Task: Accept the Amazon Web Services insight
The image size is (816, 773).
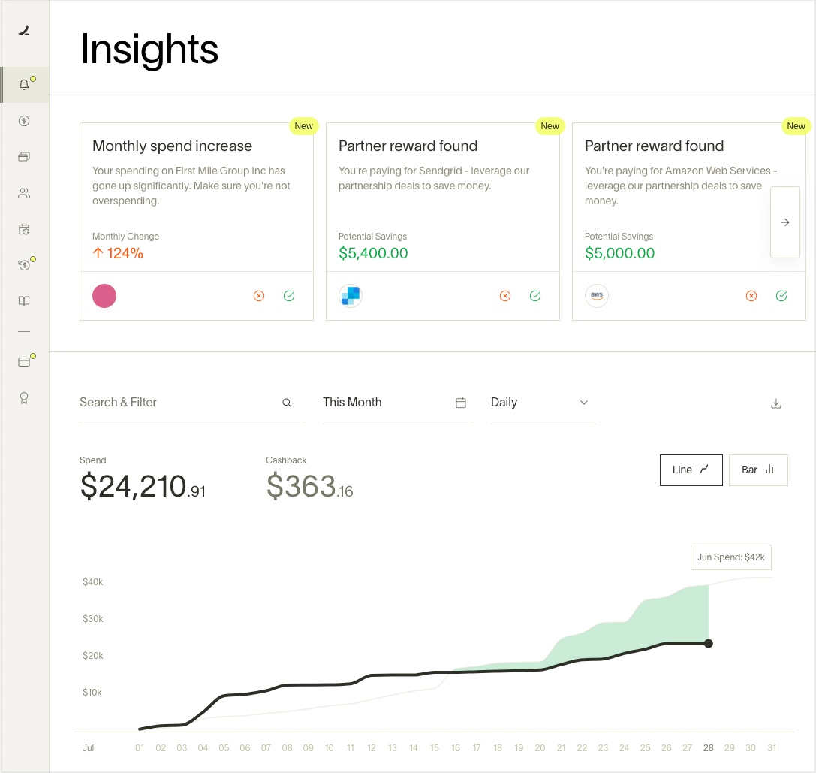Action: [781, 297]
